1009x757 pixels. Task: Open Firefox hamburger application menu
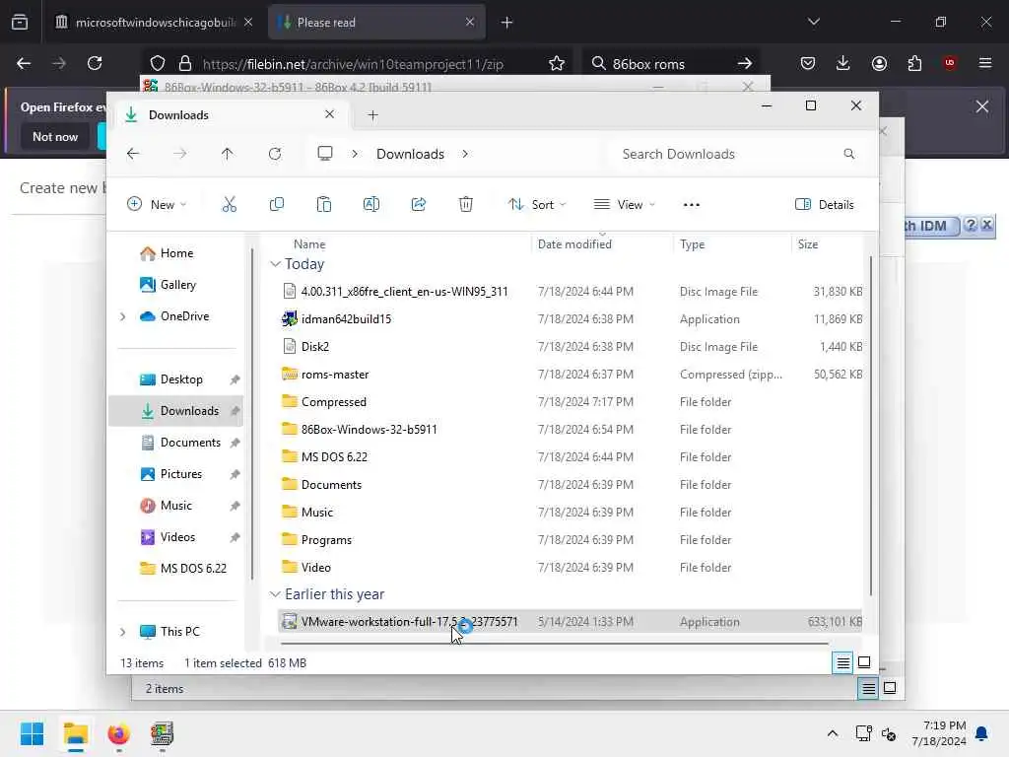click(x=985, y=63)
